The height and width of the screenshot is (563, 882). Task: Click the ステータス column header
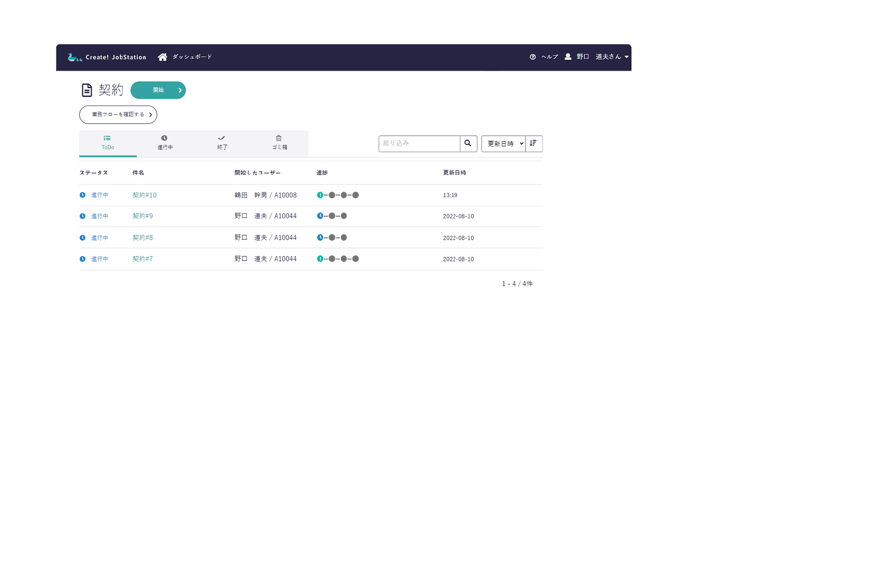(94, 173)
